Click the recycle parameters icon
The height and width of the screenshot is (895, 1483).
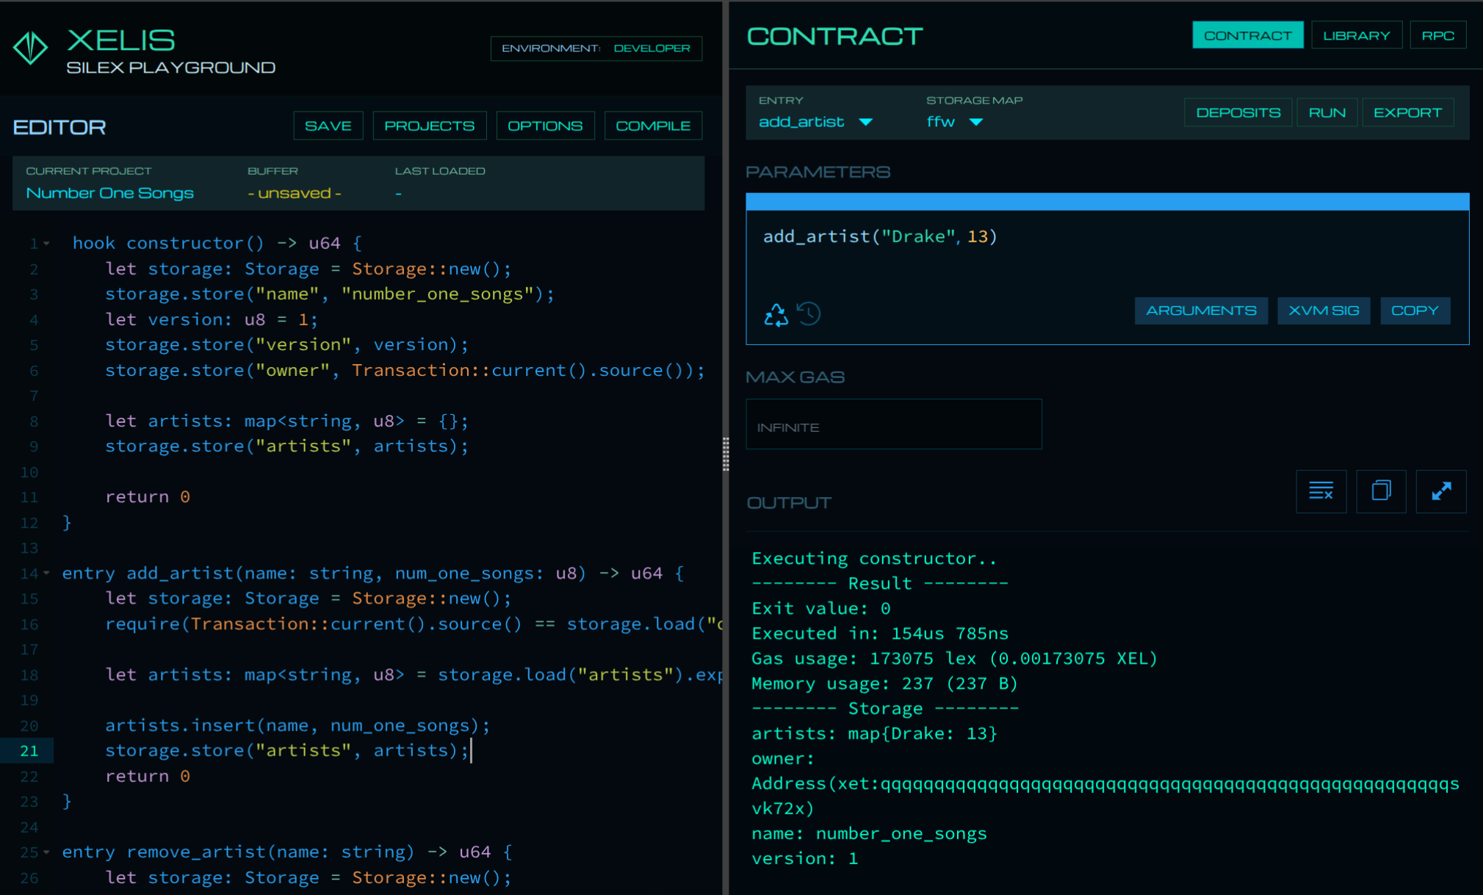click(x=776, y=314)
